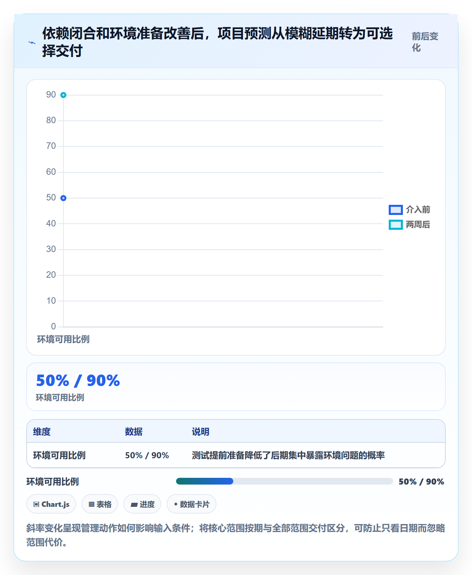The image size is (472, 575).
Task: Click the blue 介入前 legend swatch
Action: pos(395,210)
